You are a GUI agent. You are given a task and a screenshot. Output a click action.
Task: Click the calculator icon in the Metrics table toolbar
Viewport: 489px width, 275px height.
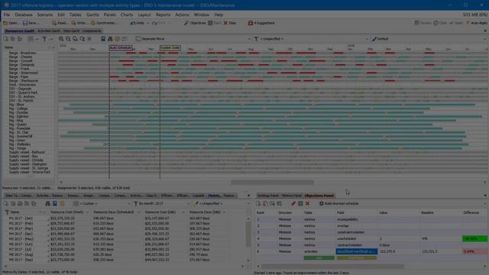tap(55, 204)
